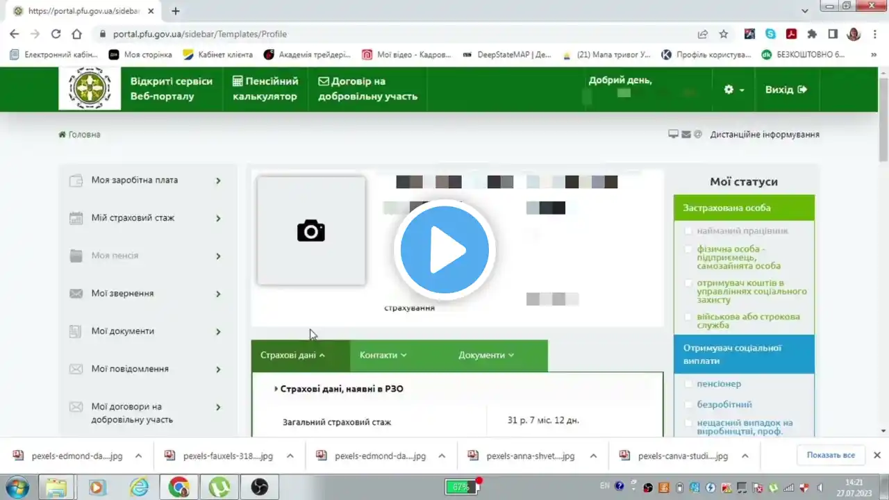
Task: Open the Extensions puzzle icon
Action: (812, 34)
